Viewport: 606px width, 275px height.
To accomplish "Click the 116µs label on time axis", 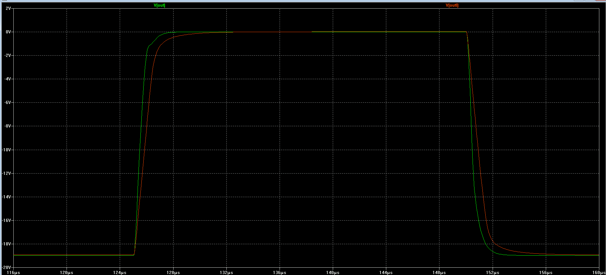I will (x=13, y=272).
